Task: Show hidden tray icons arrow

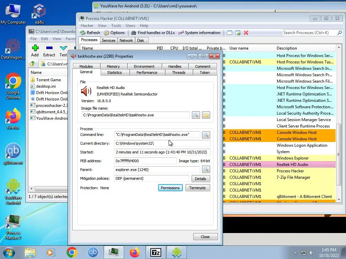Action: tap(295, 253)
